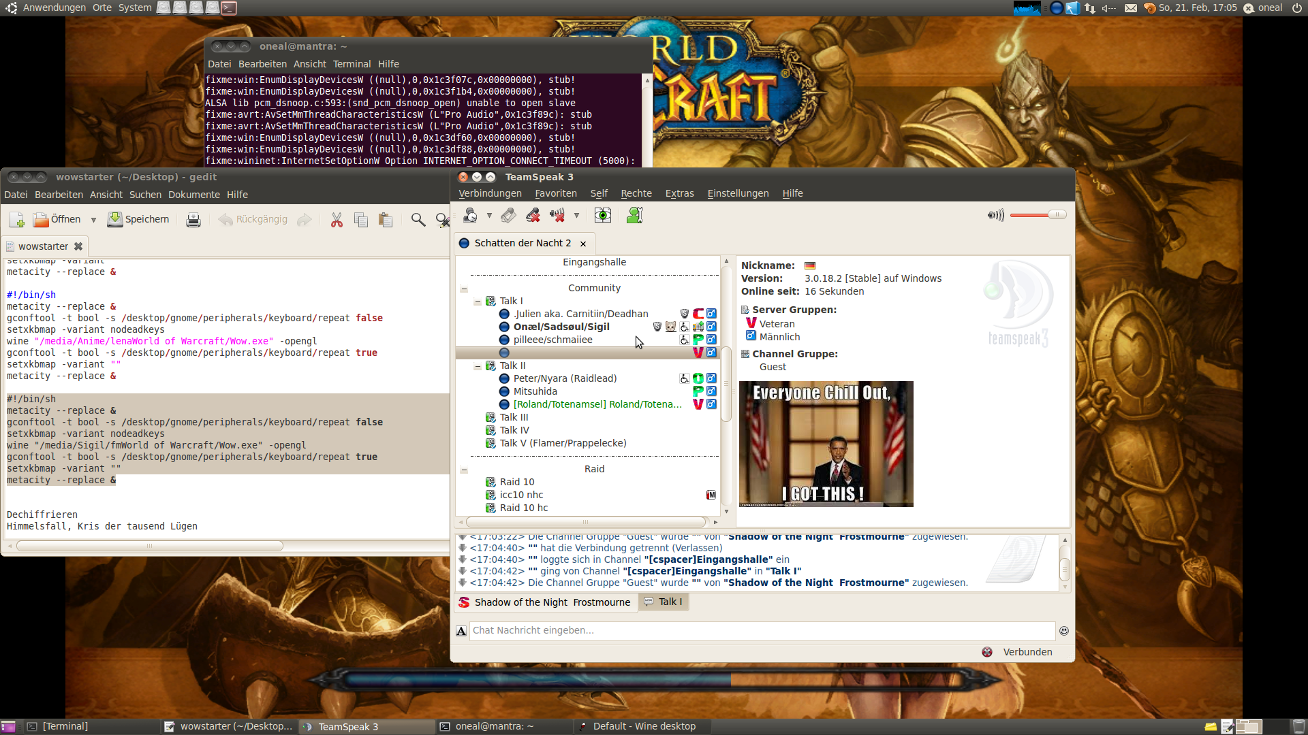Select the Raid 10 channel

pyautogui.click(x=517, y=482)
